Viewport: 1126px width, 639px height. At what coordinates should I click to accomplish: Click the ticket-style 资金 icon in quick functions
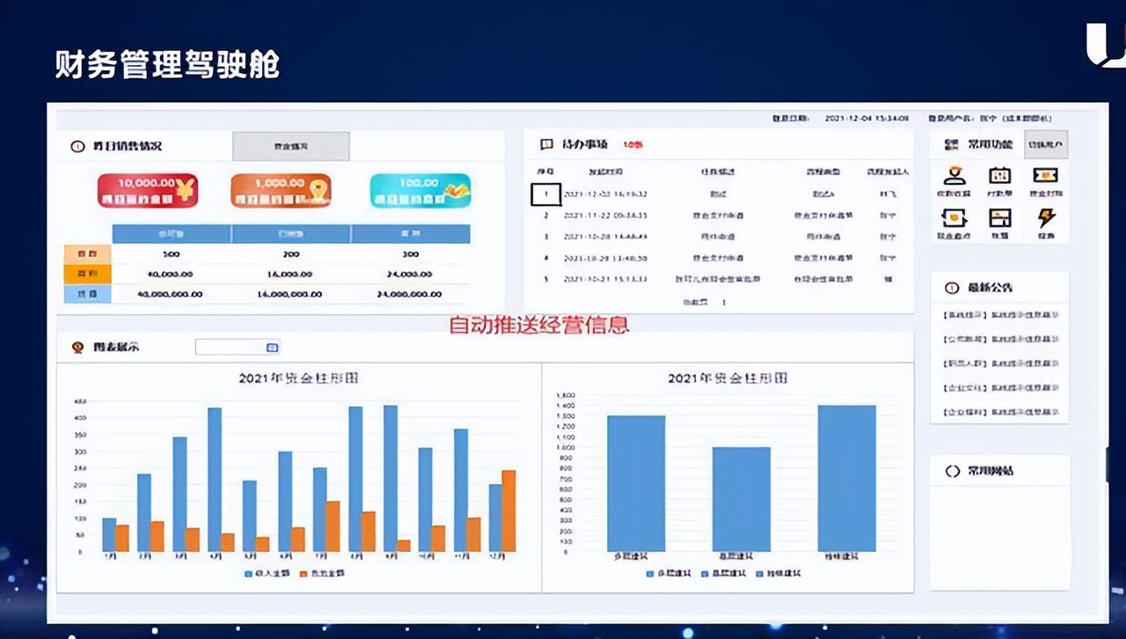coord(1046,176)
